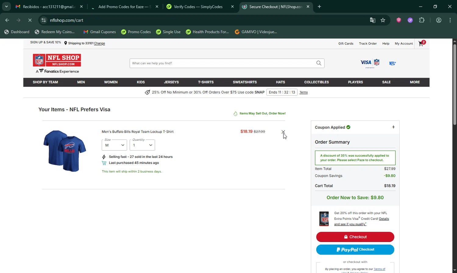This screenshot has height=273, width=457.
Task: Switch to the Gmail Recibidos tab
Action: (x=49, y=6)
